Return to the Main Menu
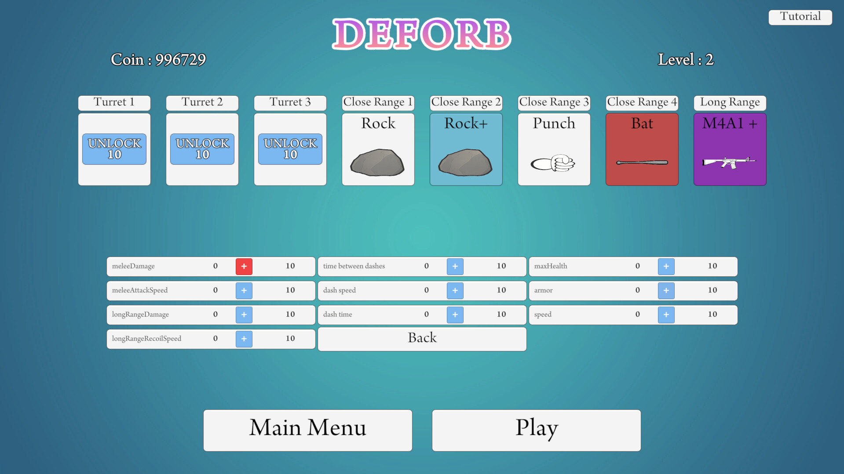The width and height of the screenshot is (844, 474). click(307, 430)
